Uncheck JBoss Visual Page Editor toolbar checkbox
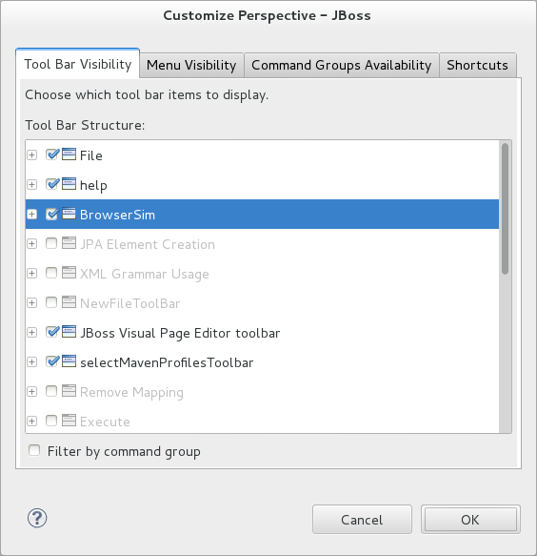 point(51,332)
